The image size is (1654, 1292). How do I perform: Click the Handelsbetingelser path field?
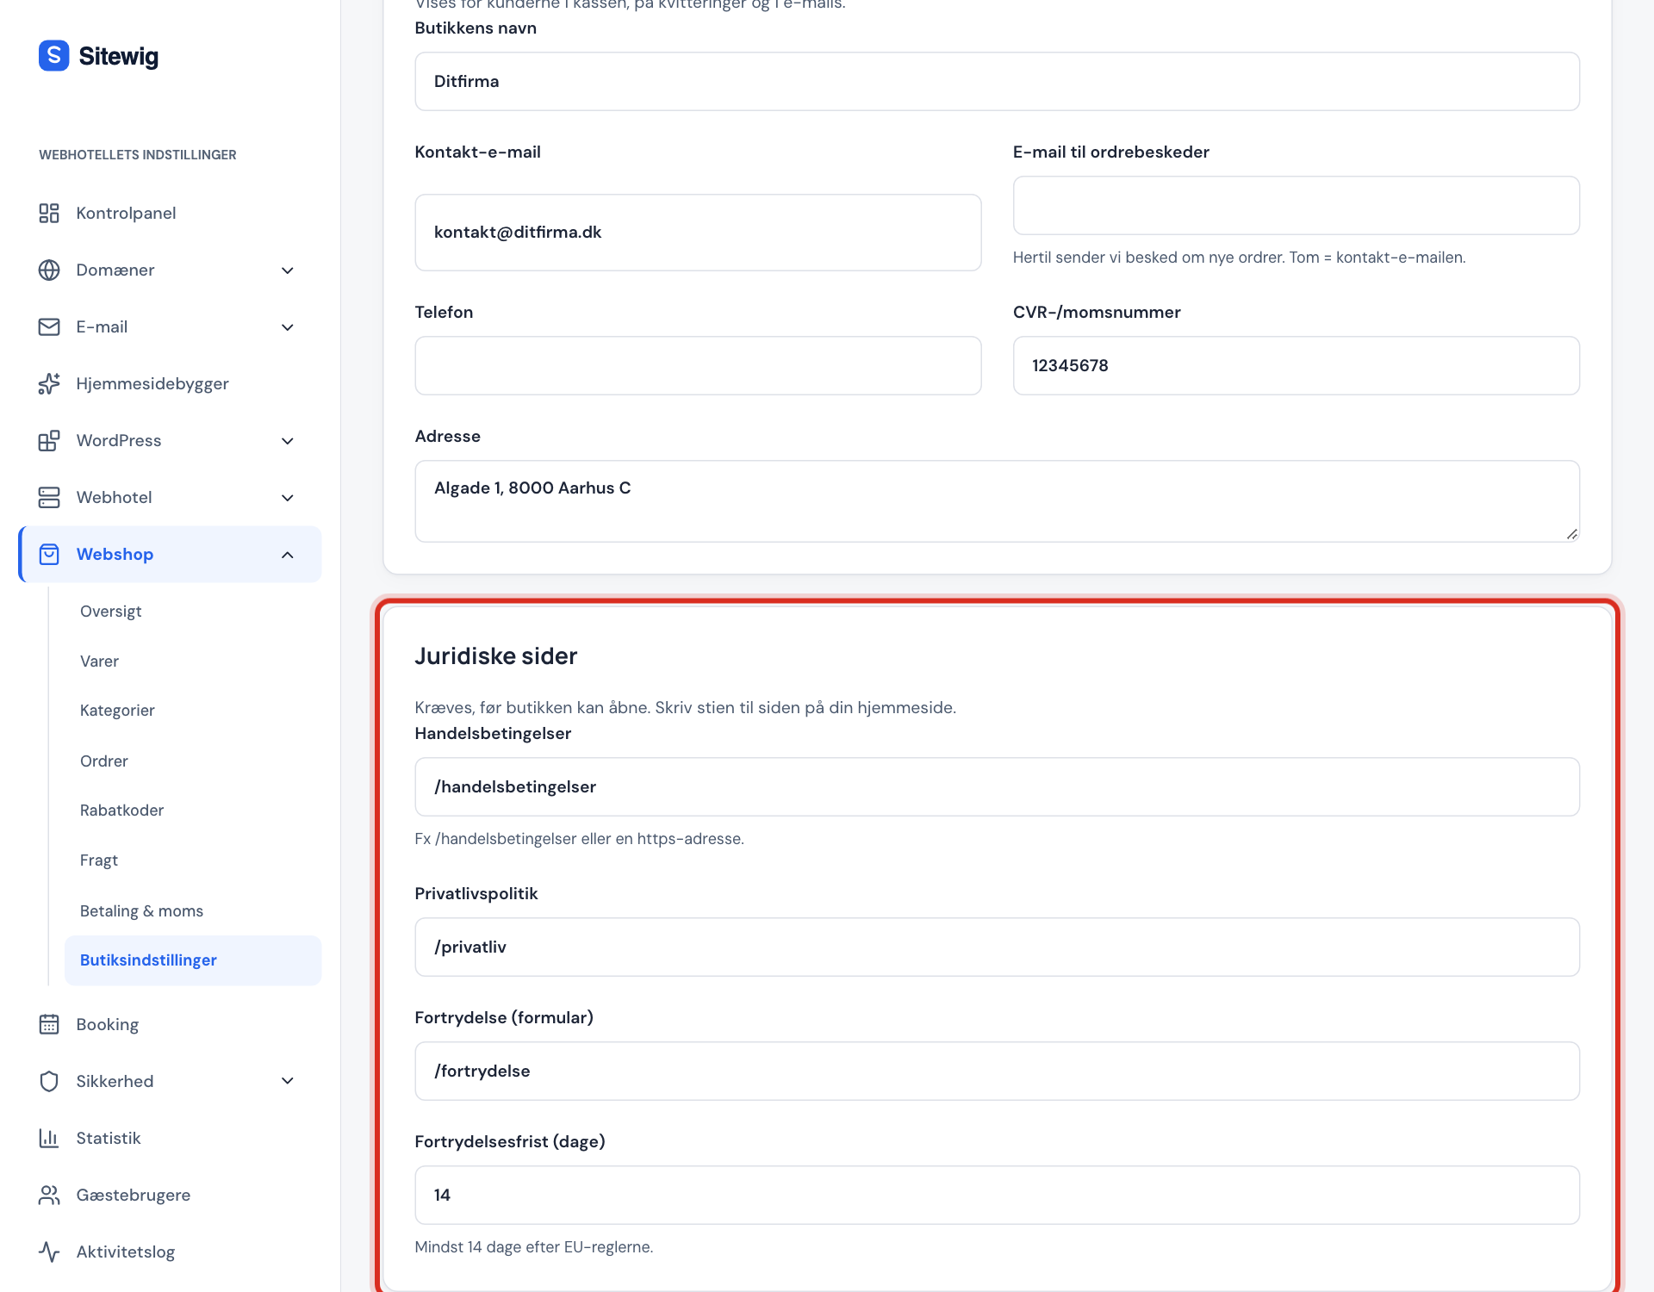pos(997,786)
